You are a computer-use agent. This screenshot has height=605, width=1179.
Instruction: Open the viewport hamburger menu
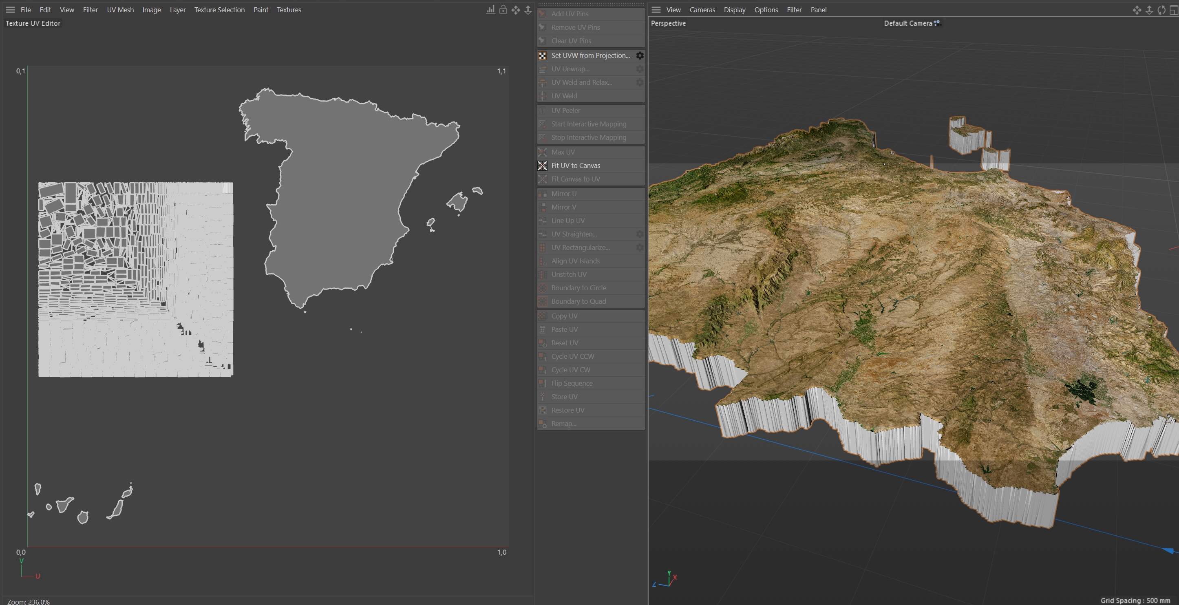[x=656, y=10]
